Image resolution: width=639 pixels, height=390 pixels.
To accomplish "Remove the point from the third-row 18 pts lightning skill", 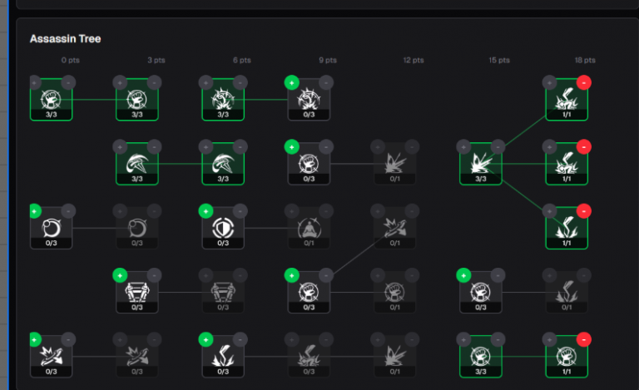I will (584, 211).
